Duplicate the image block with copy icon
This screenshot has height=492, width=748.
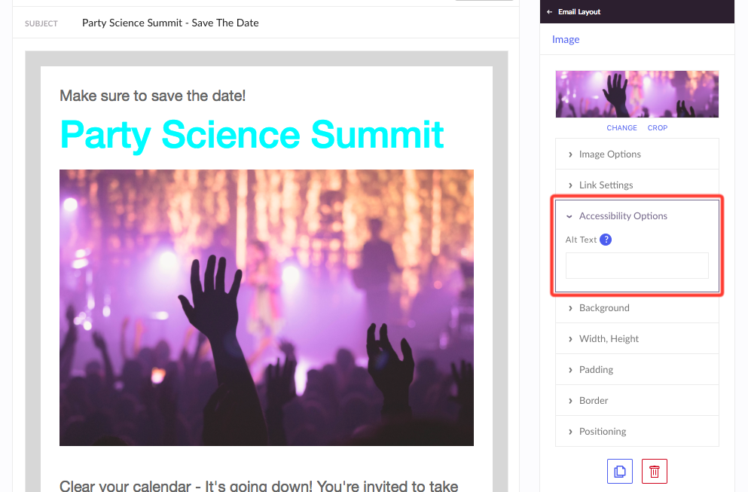tap(620, 472)
